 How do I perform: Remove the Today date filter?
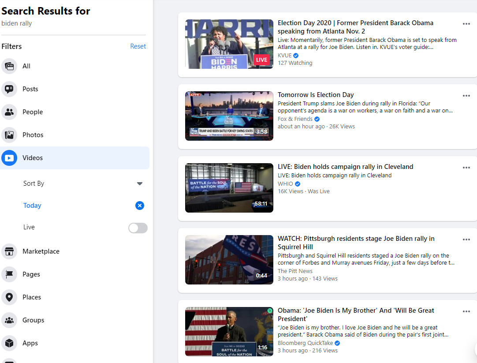(140, 206)
